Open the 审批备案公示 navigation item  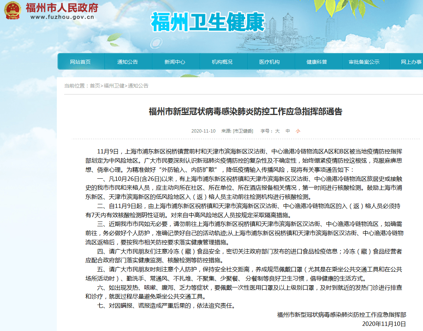coord(364,62)
